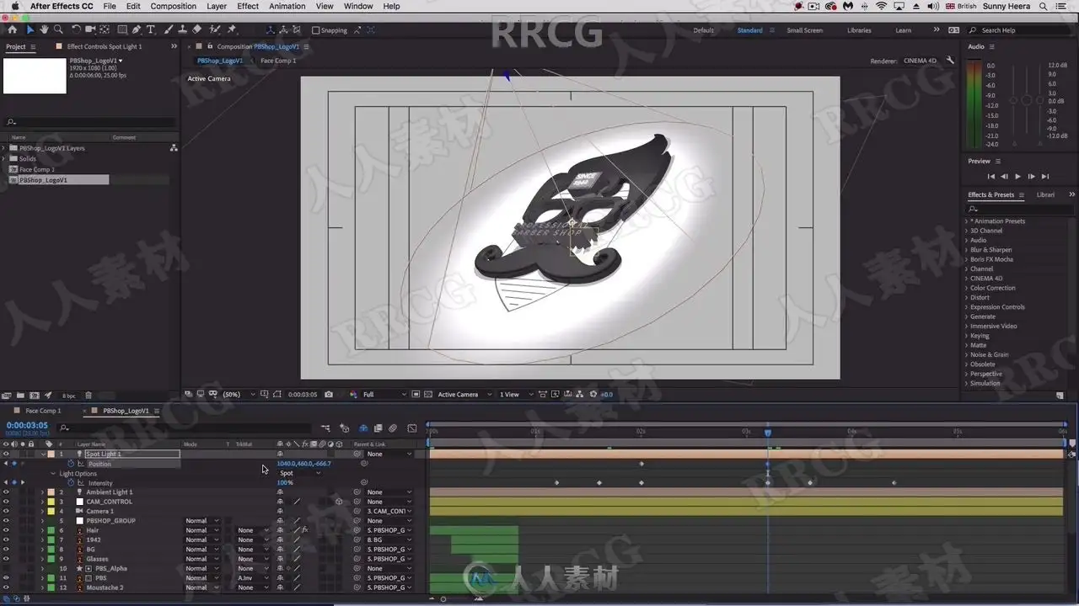Click the Search Help magnifier field
Image resolution: width=1079 pixels, height=606 pixels.
pos(1023,30)
